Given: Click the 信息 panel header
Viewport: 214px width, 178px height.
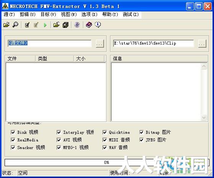Looking at the screenshot, I should tap(159, 59).
